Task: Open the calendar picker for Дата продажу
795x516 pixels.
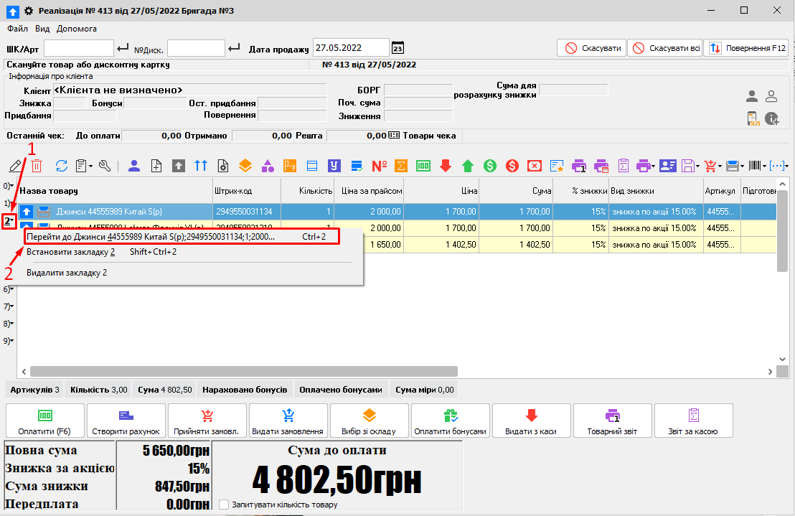Action: [397, 48]
